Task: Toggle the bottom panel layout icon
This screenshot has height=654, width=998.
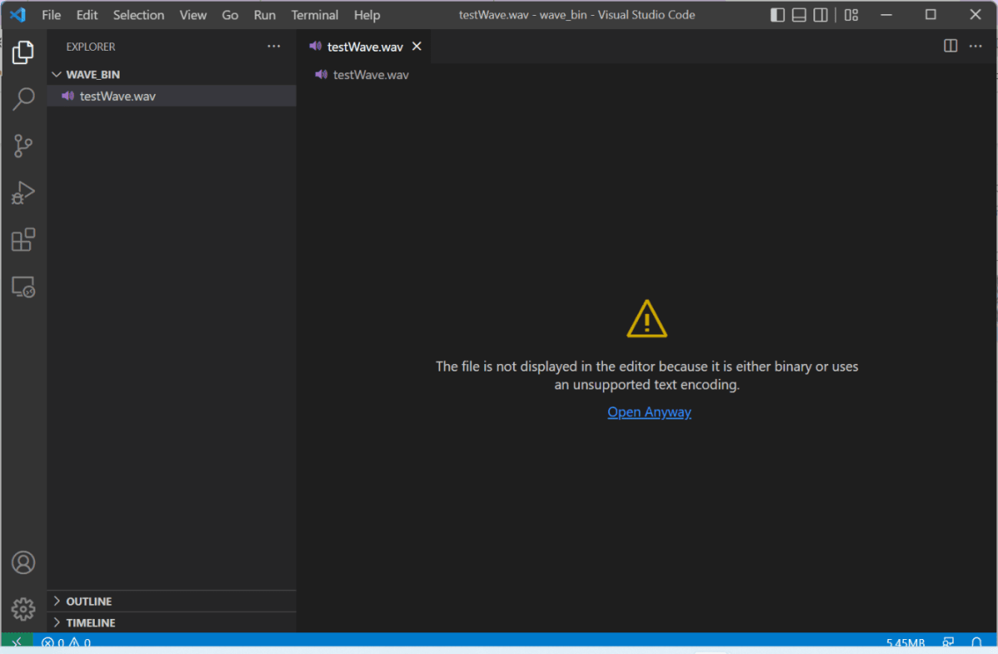Action: point(799,15)
